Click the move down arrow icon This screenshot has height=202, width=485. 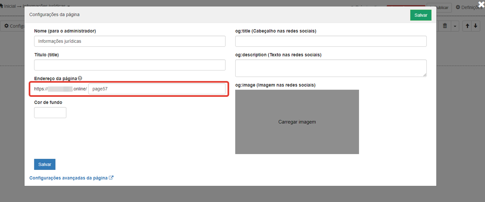coord(475,26)
